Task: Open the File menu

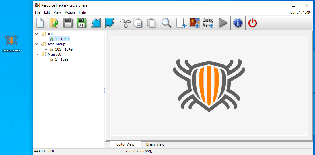Action: tap(38, 12)
